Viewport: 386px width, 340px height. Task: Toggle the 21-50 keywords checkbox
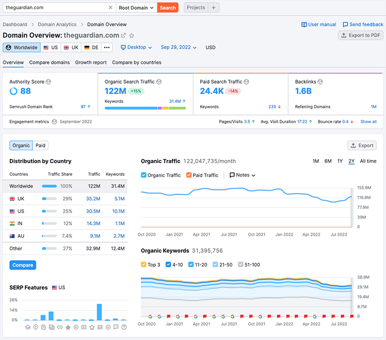[x=215, y=265]
